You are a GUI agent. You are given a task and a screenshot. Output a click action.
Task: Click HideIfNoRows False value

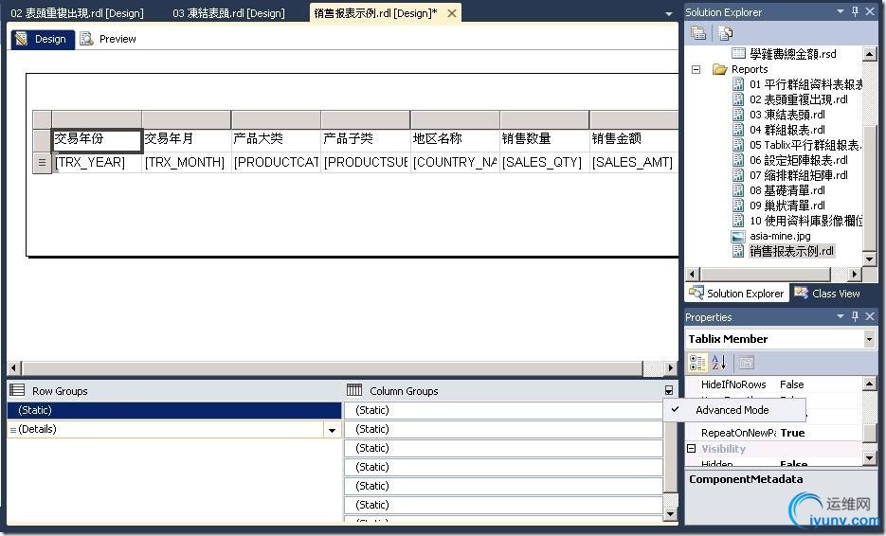click(x=791, y=384)
